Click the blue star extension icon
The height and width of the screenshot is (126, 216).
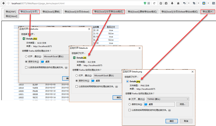[204, 3]
